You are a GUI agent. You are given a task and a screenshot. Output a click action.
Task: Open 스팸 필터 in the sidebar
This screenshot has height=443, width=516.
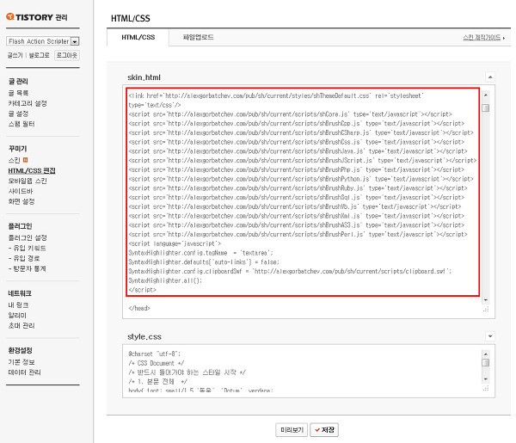[21, 124]
